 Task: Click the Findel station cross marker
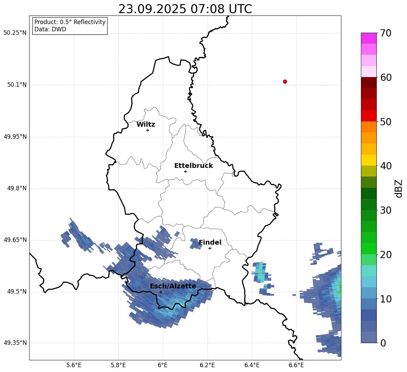[210, 248]
